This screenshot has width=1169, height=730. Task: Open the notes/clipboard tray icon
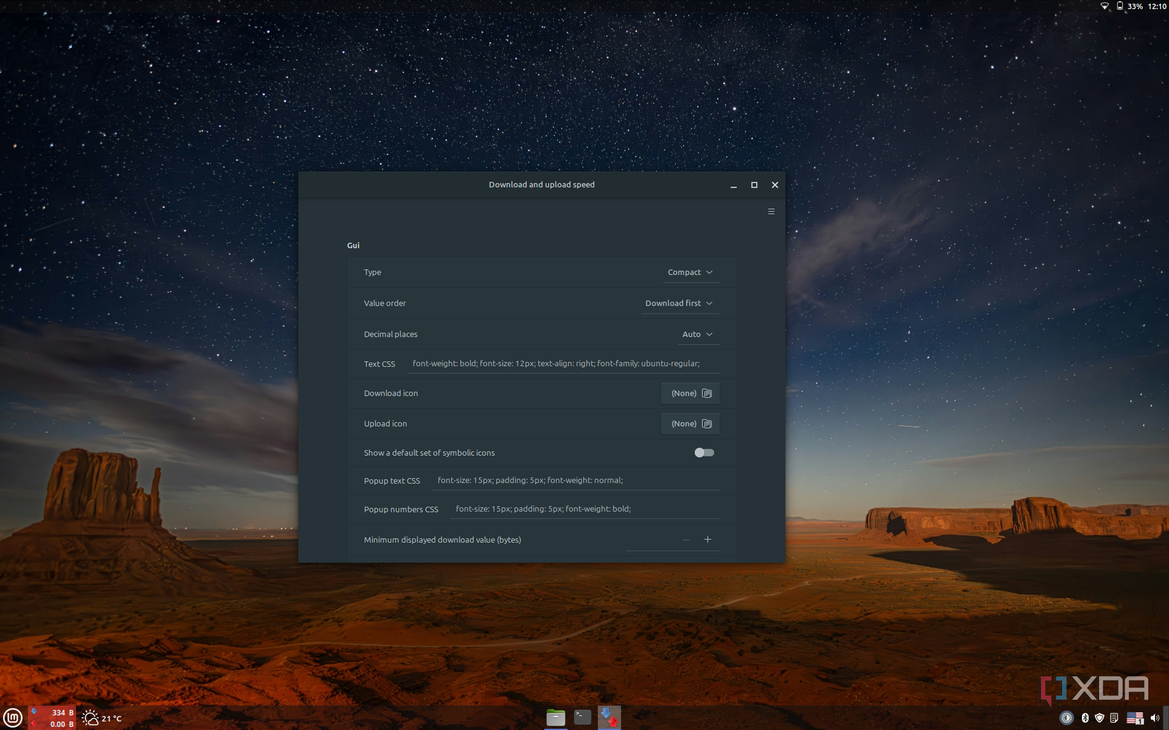1114,718
